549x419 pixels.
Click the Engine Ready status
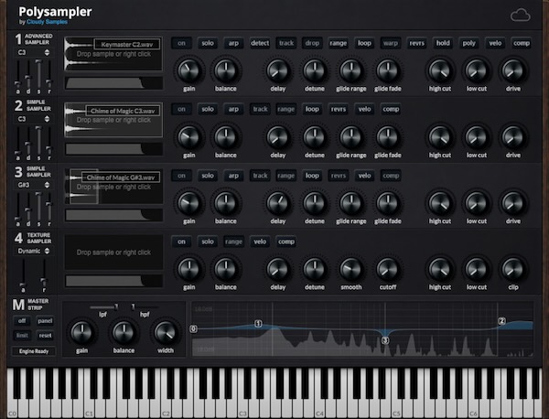pos(34,351)
